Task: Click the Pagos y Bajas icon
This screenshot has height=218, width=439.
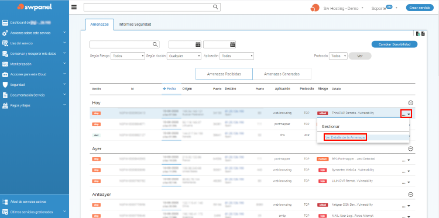Action: (5, 105)
